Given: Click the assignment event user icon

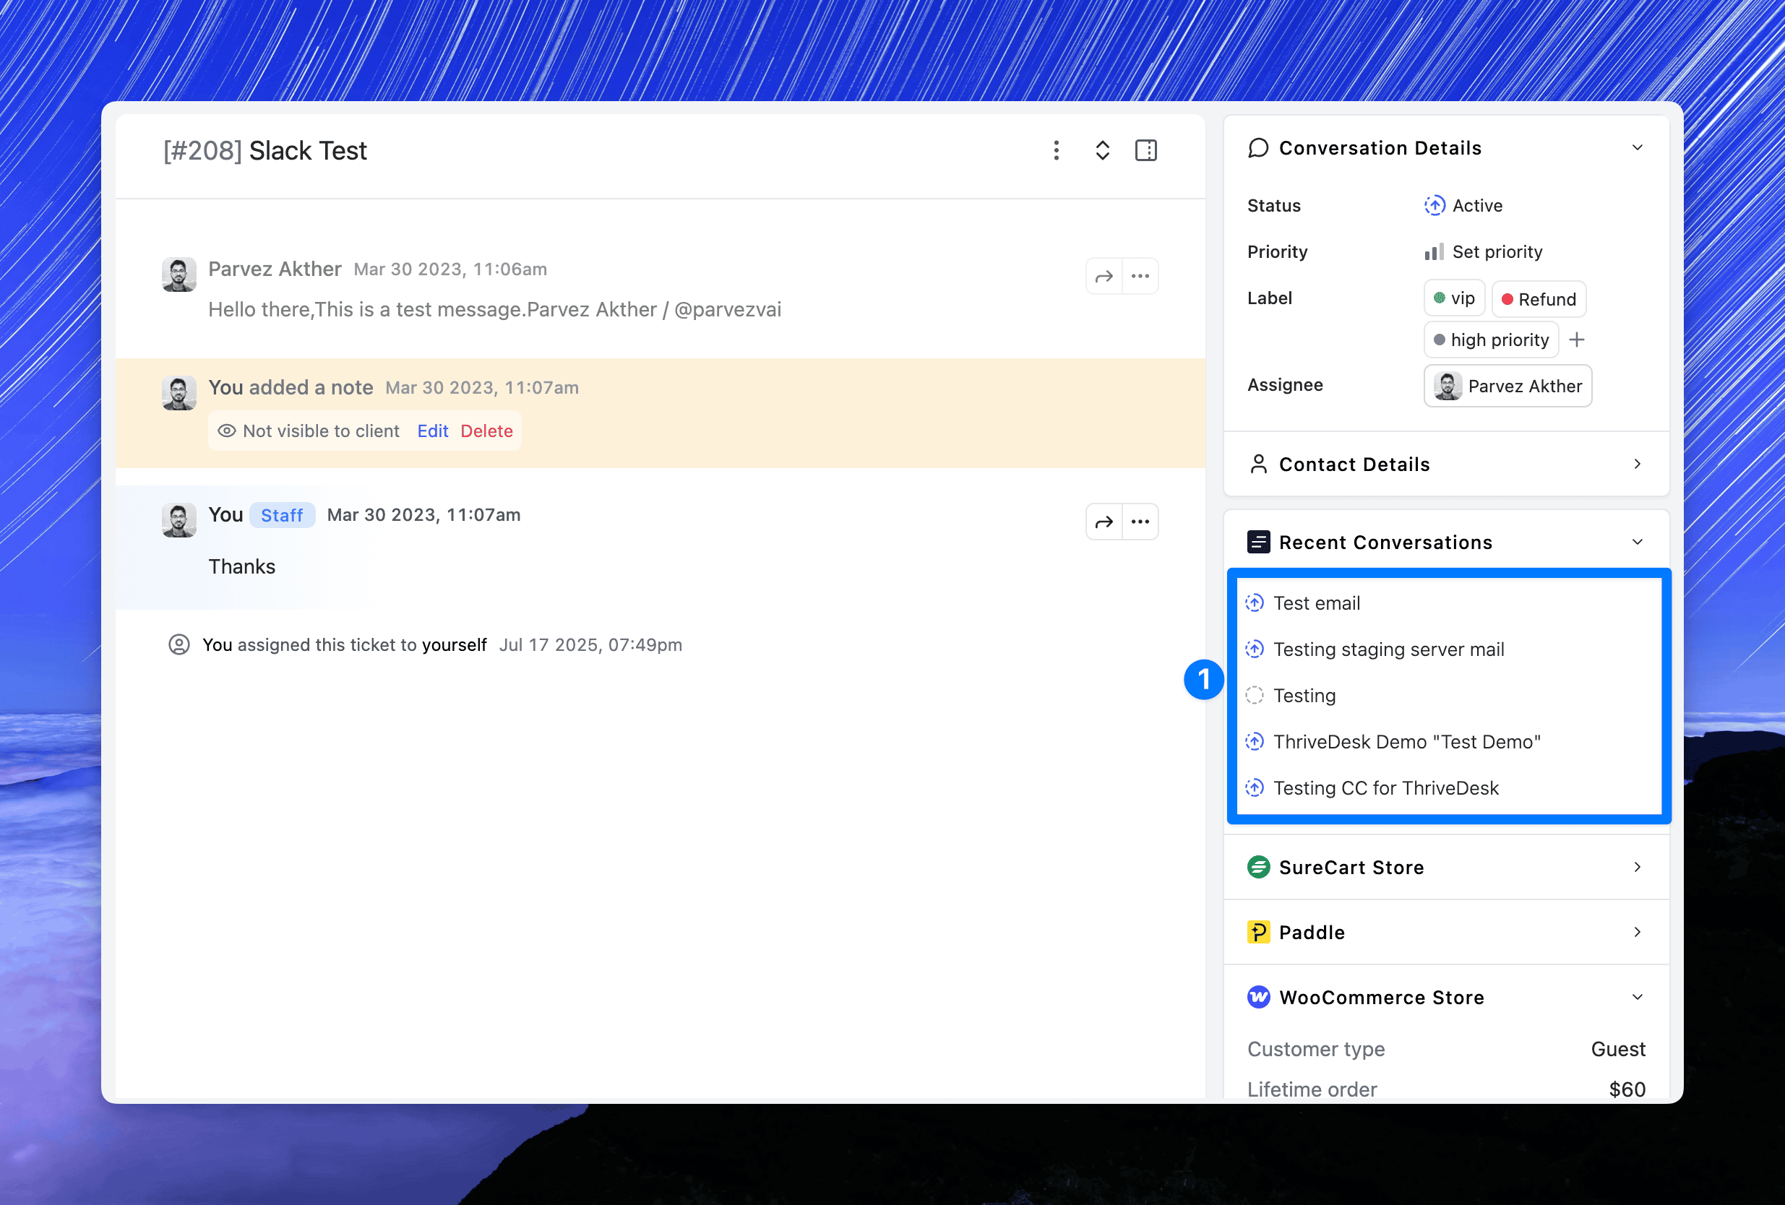Looking at the screenshot, I should point(179,644).
